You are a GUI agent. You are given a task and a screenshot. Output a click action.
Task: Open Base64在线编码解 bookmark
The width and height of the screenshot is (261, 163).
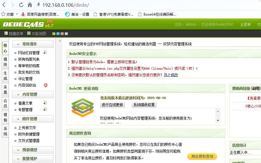157,14
